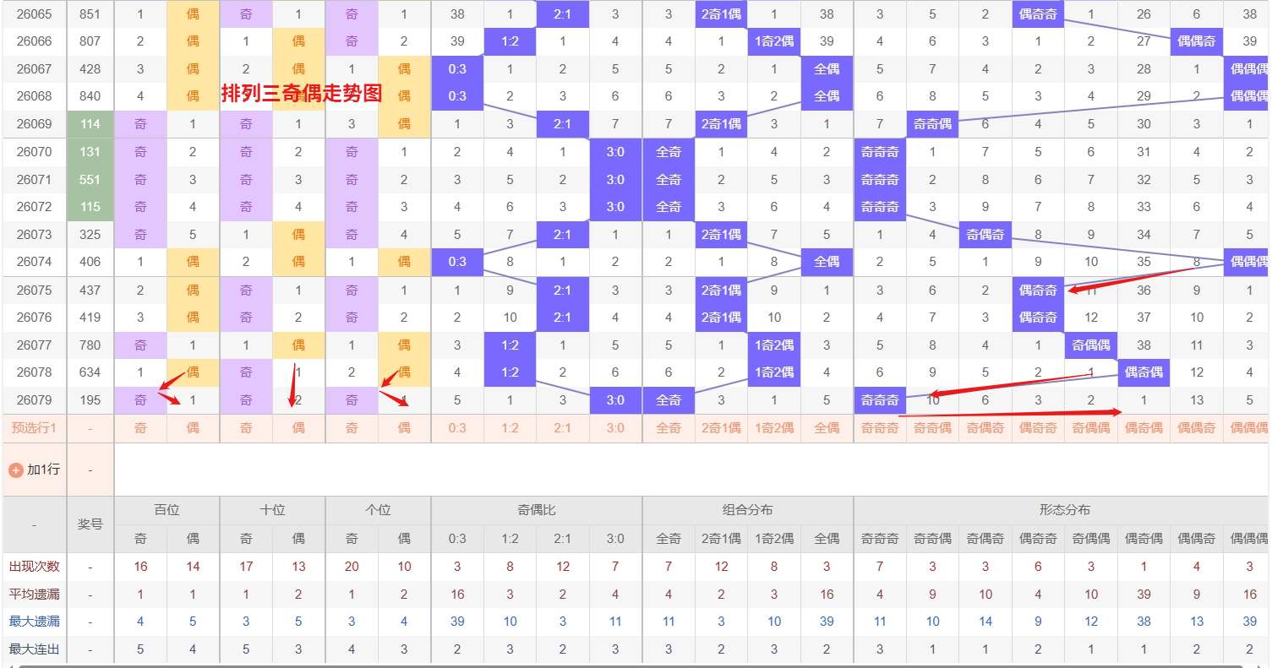Select 1:2 in the 预选行1 row

[510, 428]
